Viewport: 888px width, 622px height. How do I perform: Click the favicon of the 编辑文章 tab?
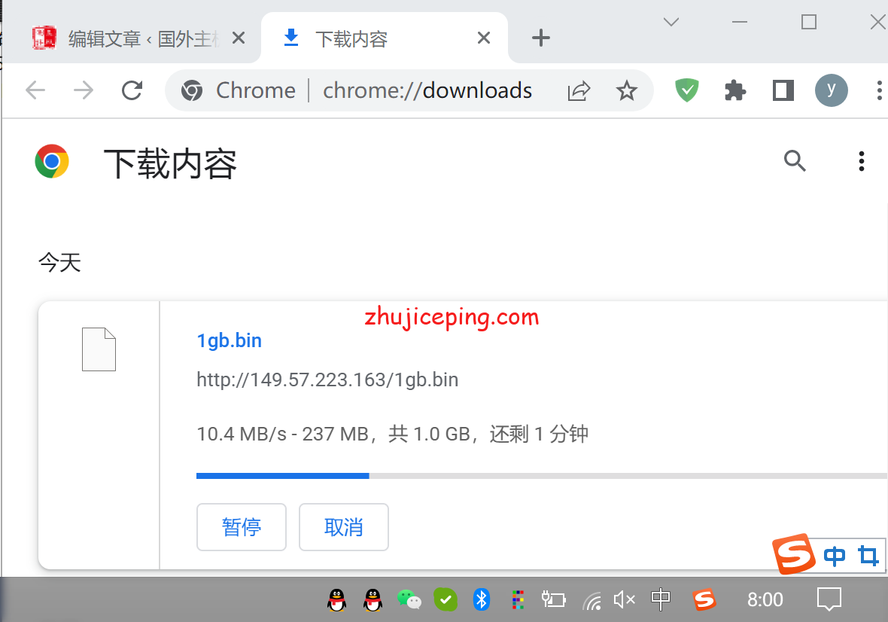point(44,38)
